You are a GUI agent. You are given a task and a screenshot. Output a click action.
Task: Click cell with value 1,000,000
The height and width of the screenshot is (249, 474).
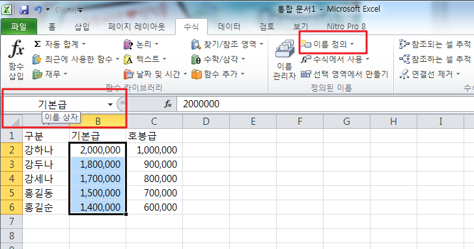point(154,150)
